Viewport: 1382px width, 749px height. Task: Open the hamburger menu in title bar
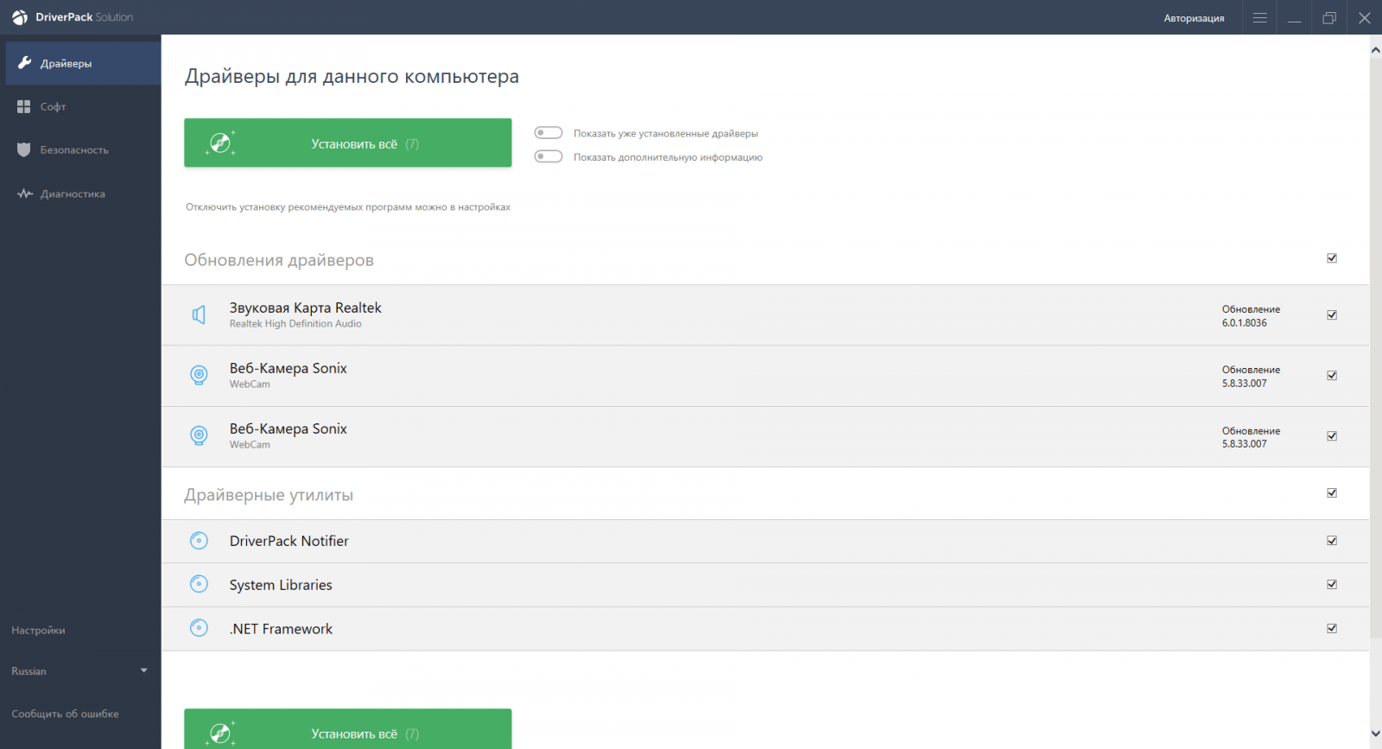pyautogui.click(x=1259, y=18)
